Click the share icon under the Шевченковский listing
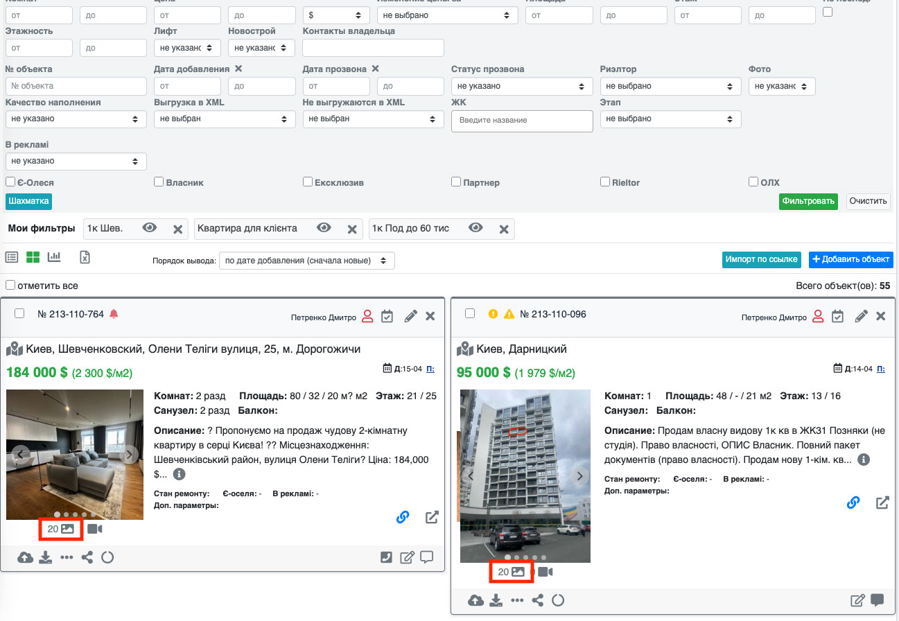Screen dimensions: 899x621 [87, 557]
